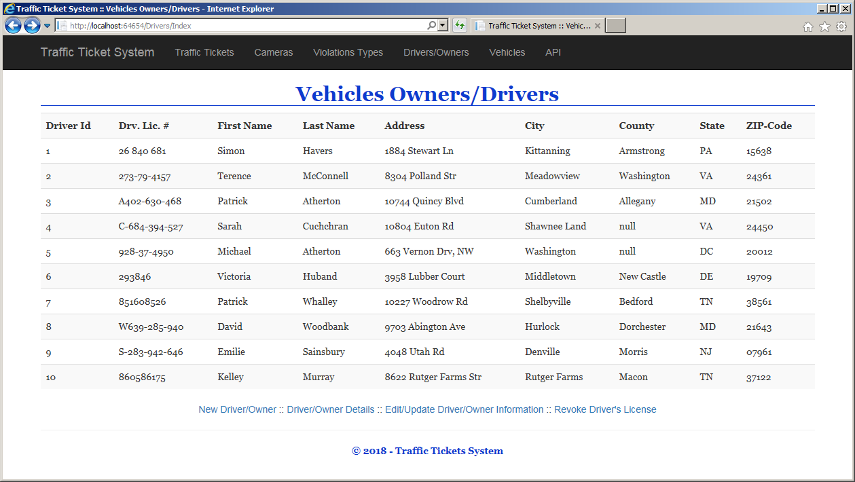Close the Traffic Ticket System tab
855x482 pixels.
click(598, 26)
